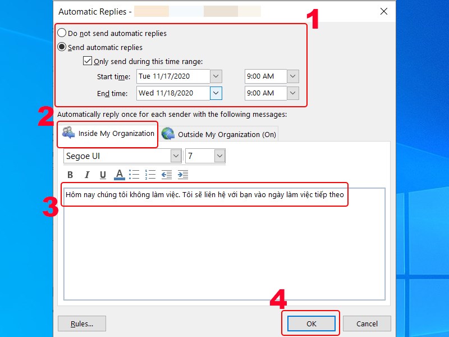Click the OK button
Screen dimensions: 449x337
311,324
